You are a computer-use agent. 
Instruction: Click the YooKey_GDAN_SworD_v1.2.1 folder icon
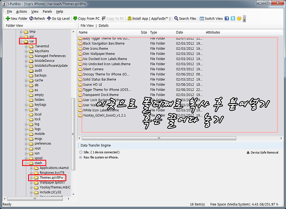point(80,116)
